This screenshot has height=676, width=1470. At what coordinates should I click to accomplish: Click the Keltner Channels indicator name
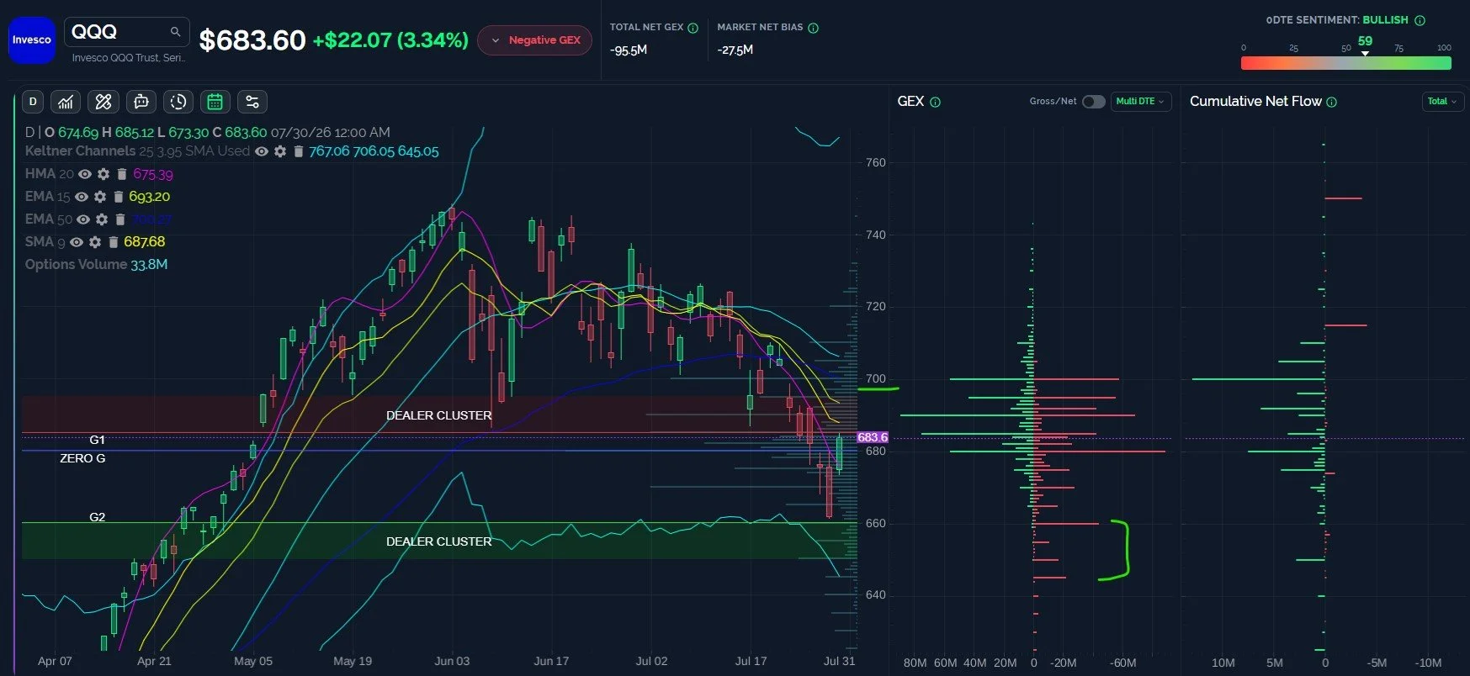point(80,151)
